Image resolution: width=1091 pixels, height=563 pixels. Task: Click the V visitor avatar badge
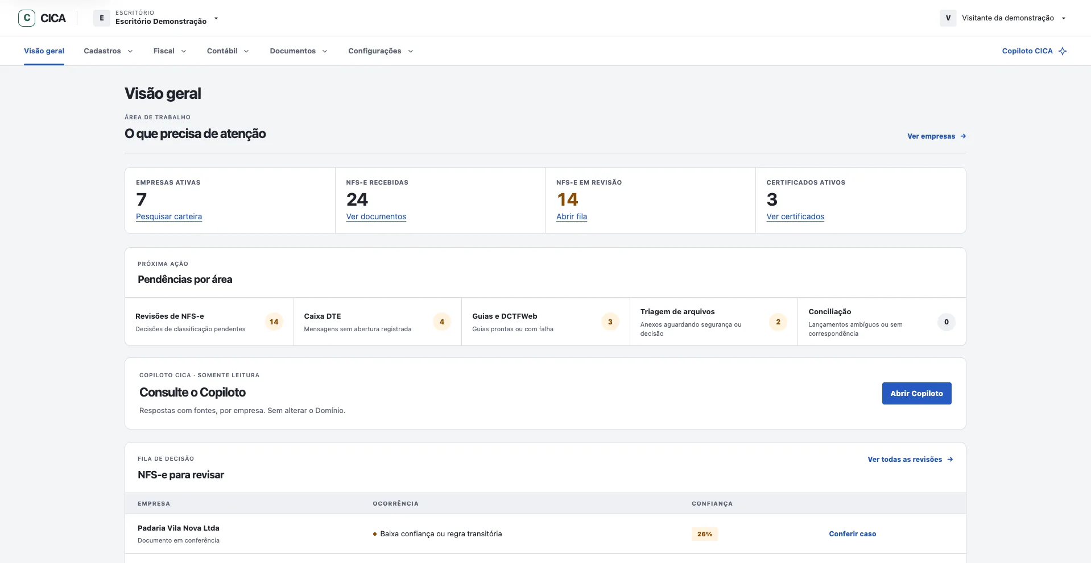pos(948,18)
